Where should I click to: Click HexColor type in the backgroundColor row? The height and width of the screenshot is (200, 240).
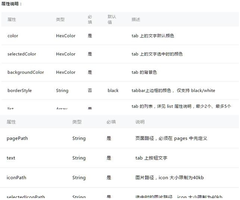pyautogui.click(x=66, y=72)
